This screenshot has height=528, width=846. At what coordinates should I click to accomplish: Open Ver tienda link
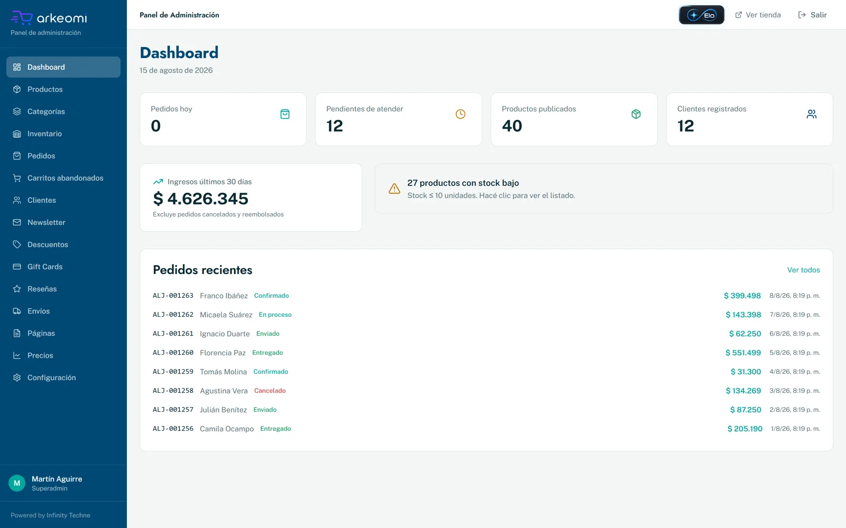point(758,15)
